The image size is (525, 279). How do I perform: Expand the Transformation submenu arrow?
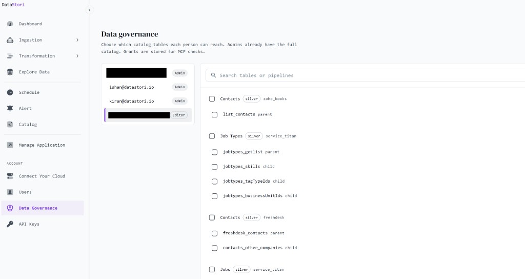pos(77,56)
